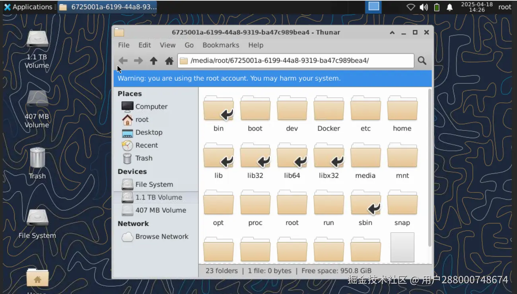Click the path location field

295,61
